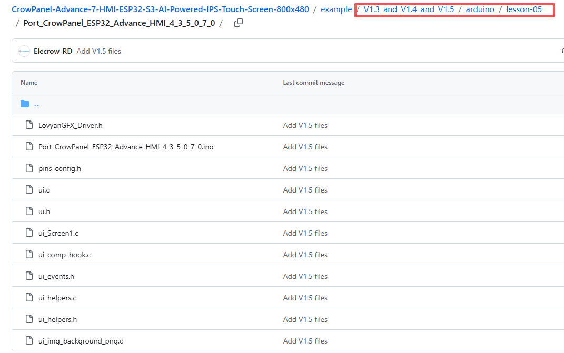Copy the path with the copy icon

(x=238, y=23)
